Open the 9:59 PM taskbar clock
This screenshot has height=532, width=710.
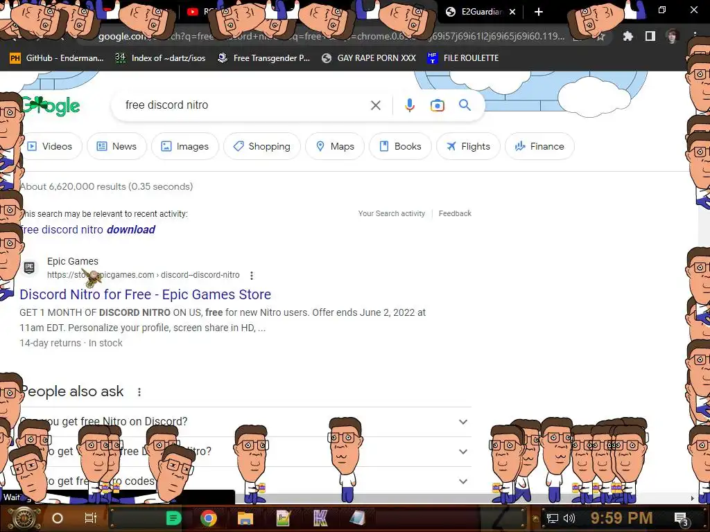[x=621, y=518]
